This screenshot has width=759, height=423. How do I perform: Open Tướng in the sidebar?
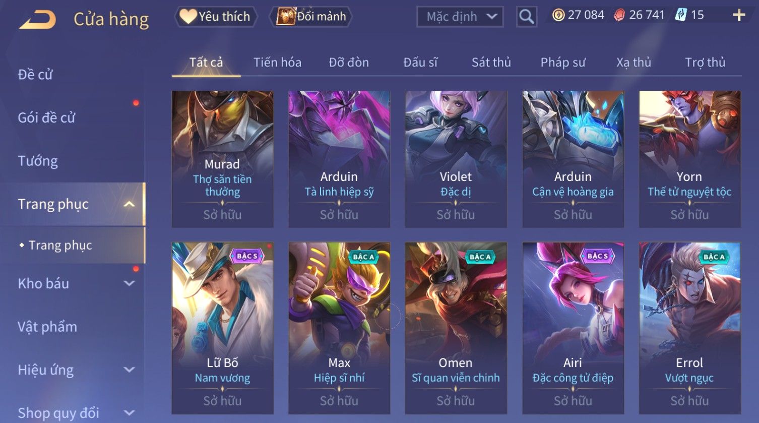point(38,161)
